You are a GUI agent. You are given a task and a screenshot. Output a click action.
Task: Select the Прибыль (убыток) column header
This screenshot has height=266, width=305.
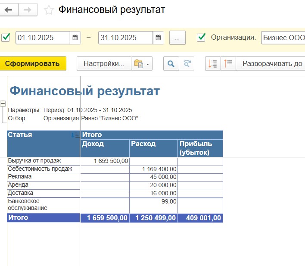pos(200,148)
